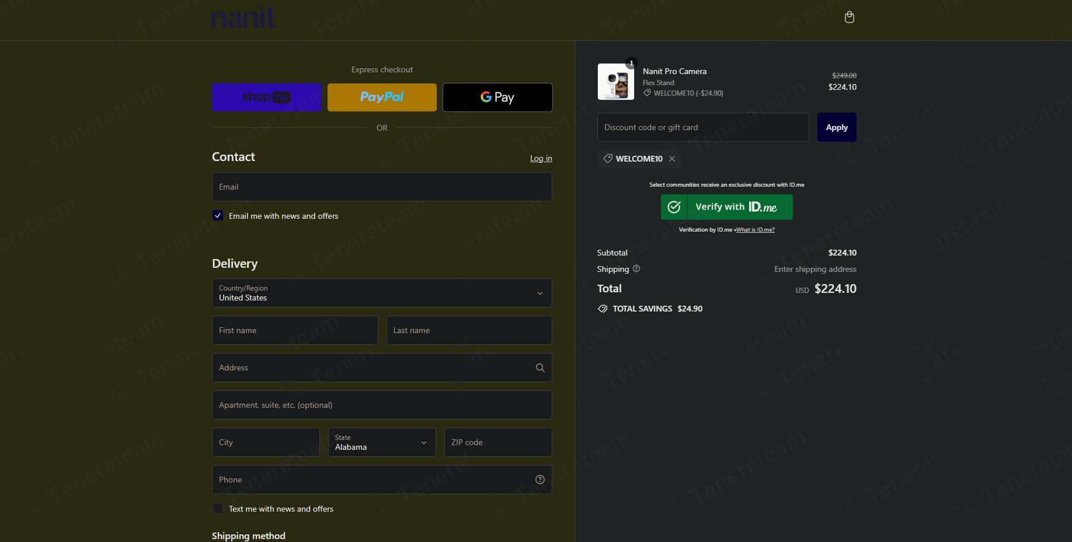
Task: Open shipping info help icon
Action: [636, 269]
